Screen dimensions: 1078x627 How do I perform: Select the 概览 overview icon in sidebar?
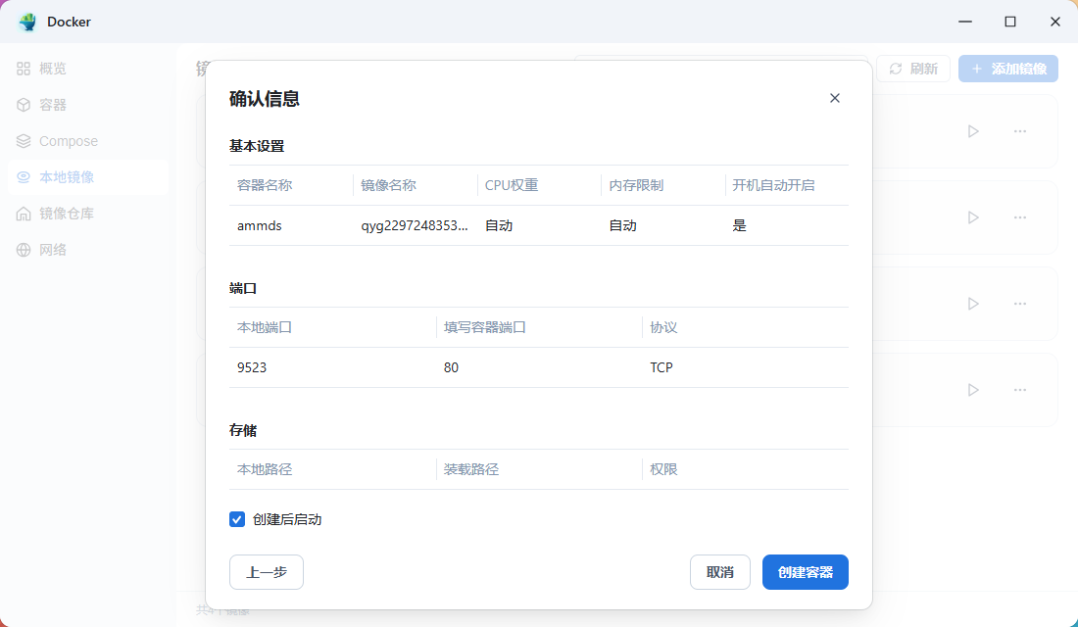24,68
